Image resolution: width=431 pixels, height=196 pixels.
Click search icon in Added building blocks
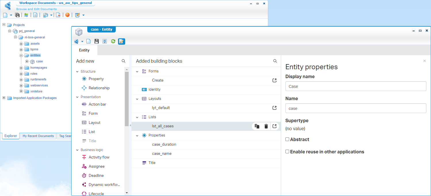tap(275, 61)
